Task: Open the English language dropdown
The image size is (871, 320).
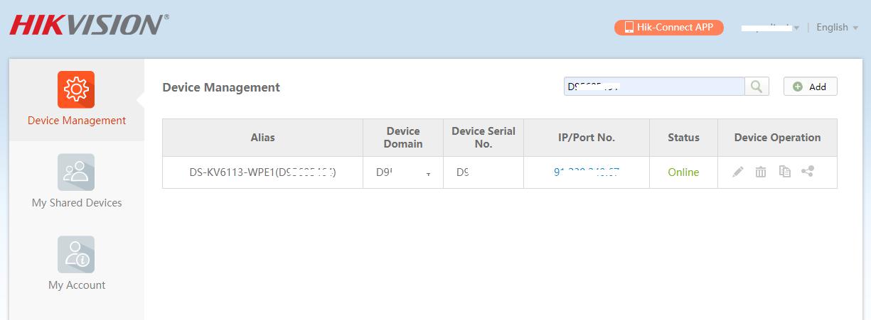Action: (x=837, y=28)
